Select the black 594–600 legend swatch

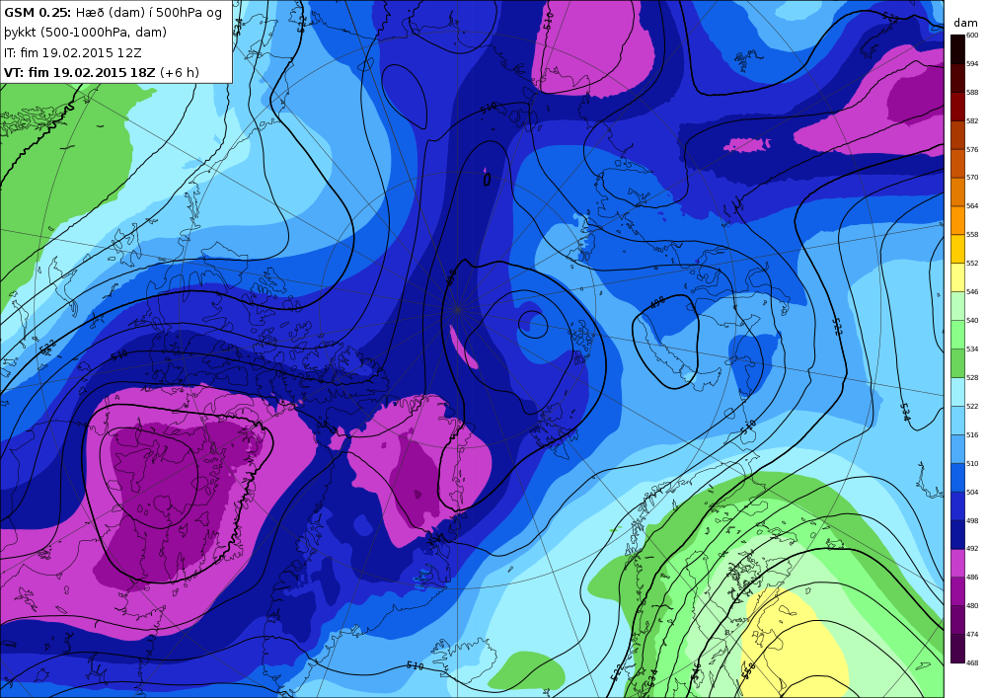[956, 49]
